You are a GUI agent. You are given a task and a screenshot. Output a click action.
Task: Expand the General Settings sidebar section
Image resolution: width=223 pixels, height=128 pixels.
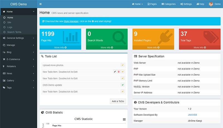[33, 38]
